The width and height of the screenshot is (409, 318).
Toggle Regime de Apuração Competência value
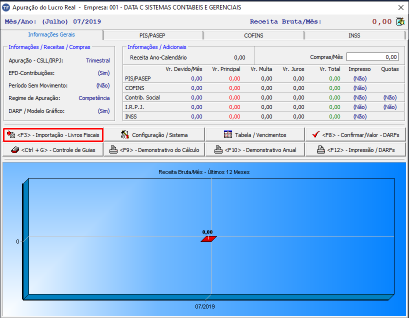click(94, 98)
